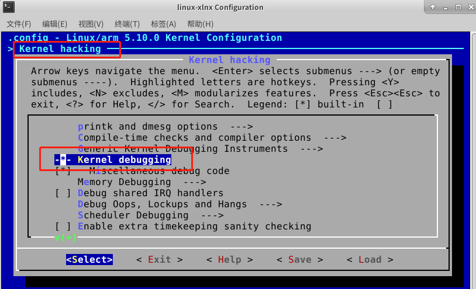This screenshot has width=476, height=289.
Task: Open Scheduler Debugging submenu
Action: pos(150,215)
